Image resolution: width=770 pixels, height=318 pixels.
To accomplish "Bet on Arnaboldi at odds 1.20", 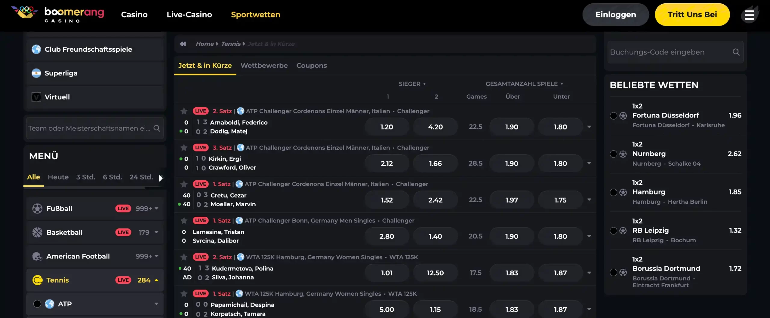I will tap(387, 127).
